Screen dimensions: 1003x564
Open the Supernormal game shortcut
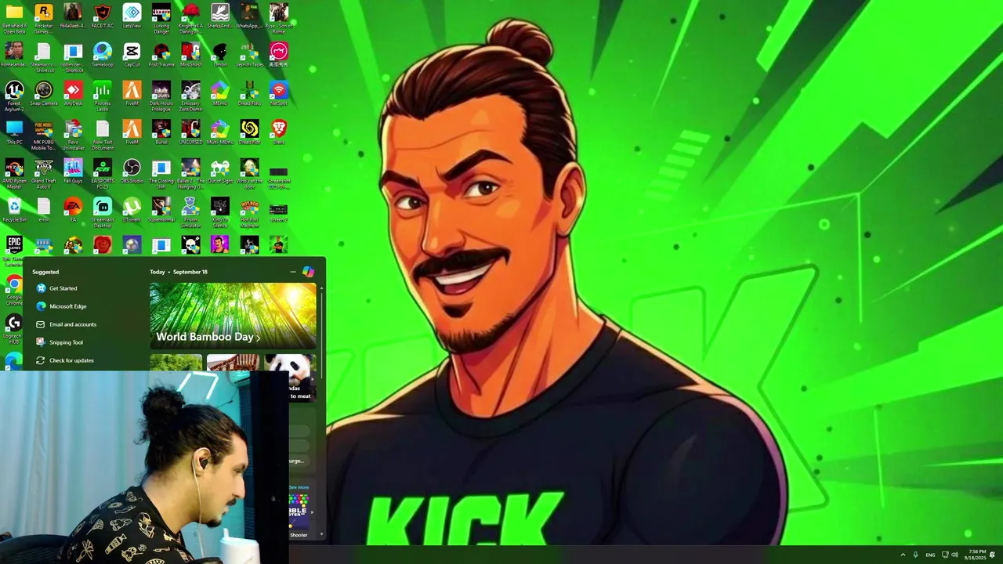[x=161, y=211]
